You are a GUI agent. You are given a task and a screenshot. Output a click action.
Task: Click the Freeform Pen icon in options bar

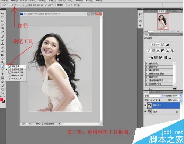(26, 5)
